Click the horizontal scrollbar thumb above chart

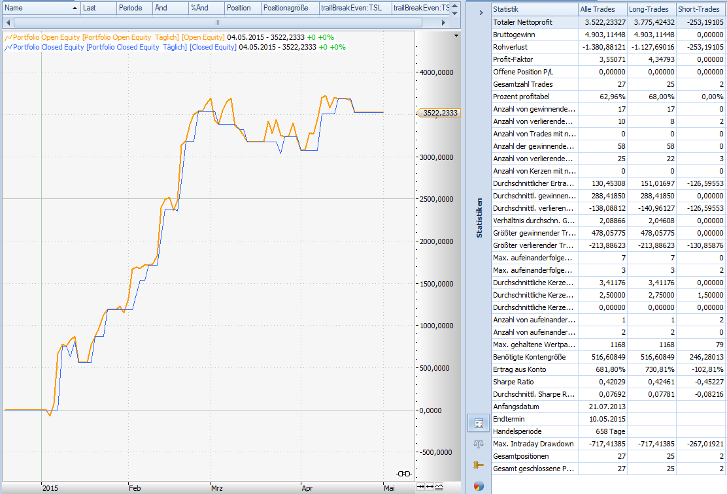(218, 22)
